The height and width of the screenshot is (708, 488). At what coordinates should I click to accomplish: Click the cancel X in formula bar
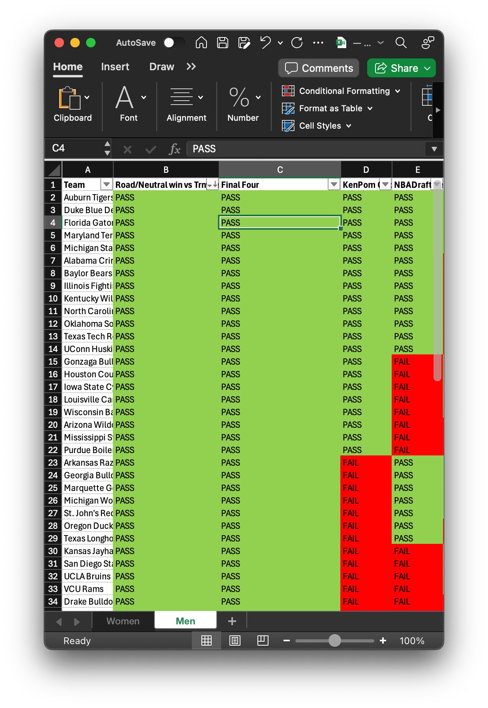(x=127, y=149)
